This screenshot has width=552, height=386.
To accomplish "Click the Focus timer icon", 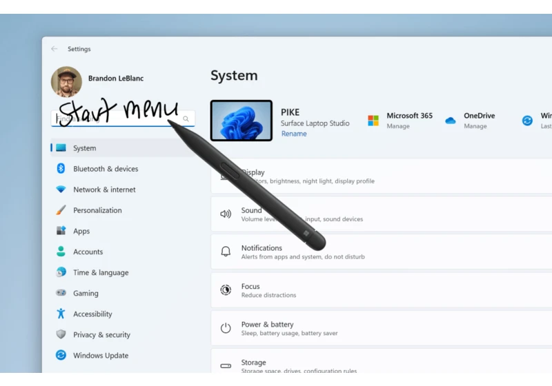I will 226,289.
